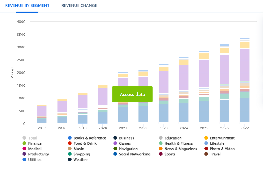263x169 pixels.
Task: Click the 2027 x-axis year label
Action: (x=244, y=128)
